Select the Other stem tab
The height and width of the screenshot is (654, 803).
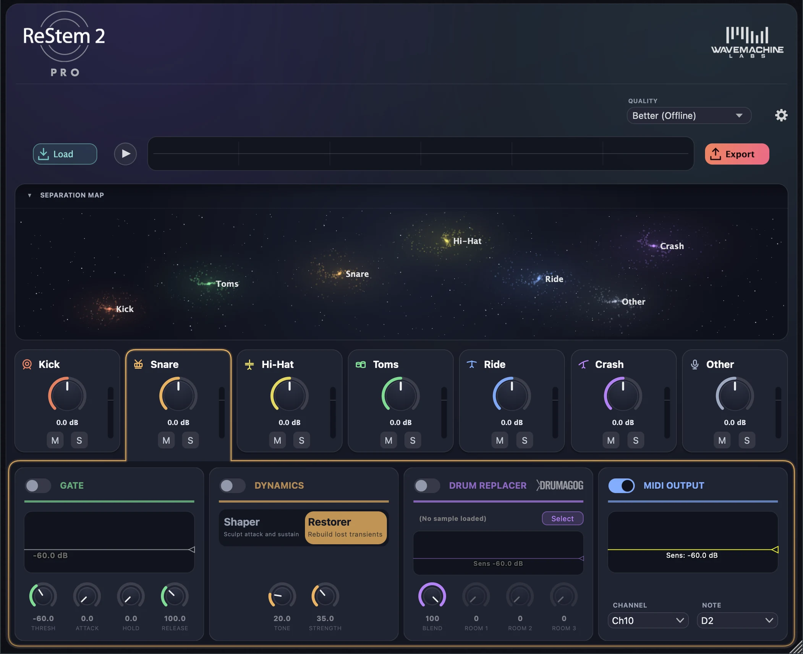(x=735, y=401)
